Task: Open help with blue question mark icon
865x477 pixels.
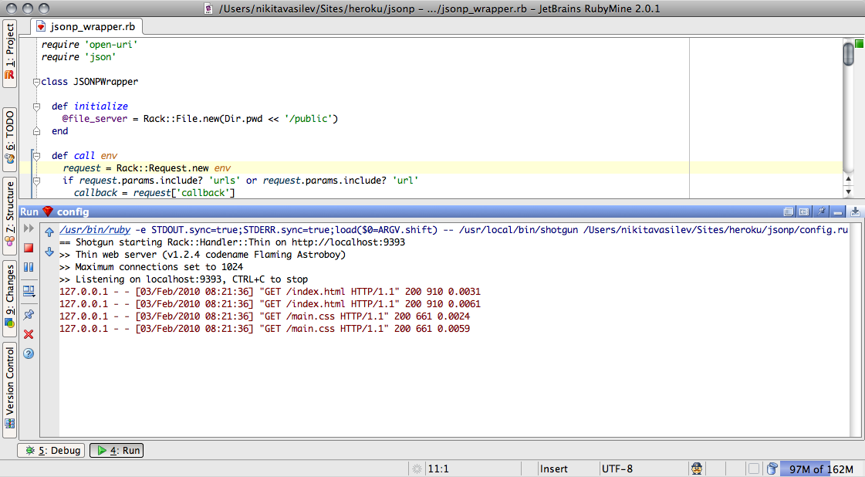Action: 29,354
